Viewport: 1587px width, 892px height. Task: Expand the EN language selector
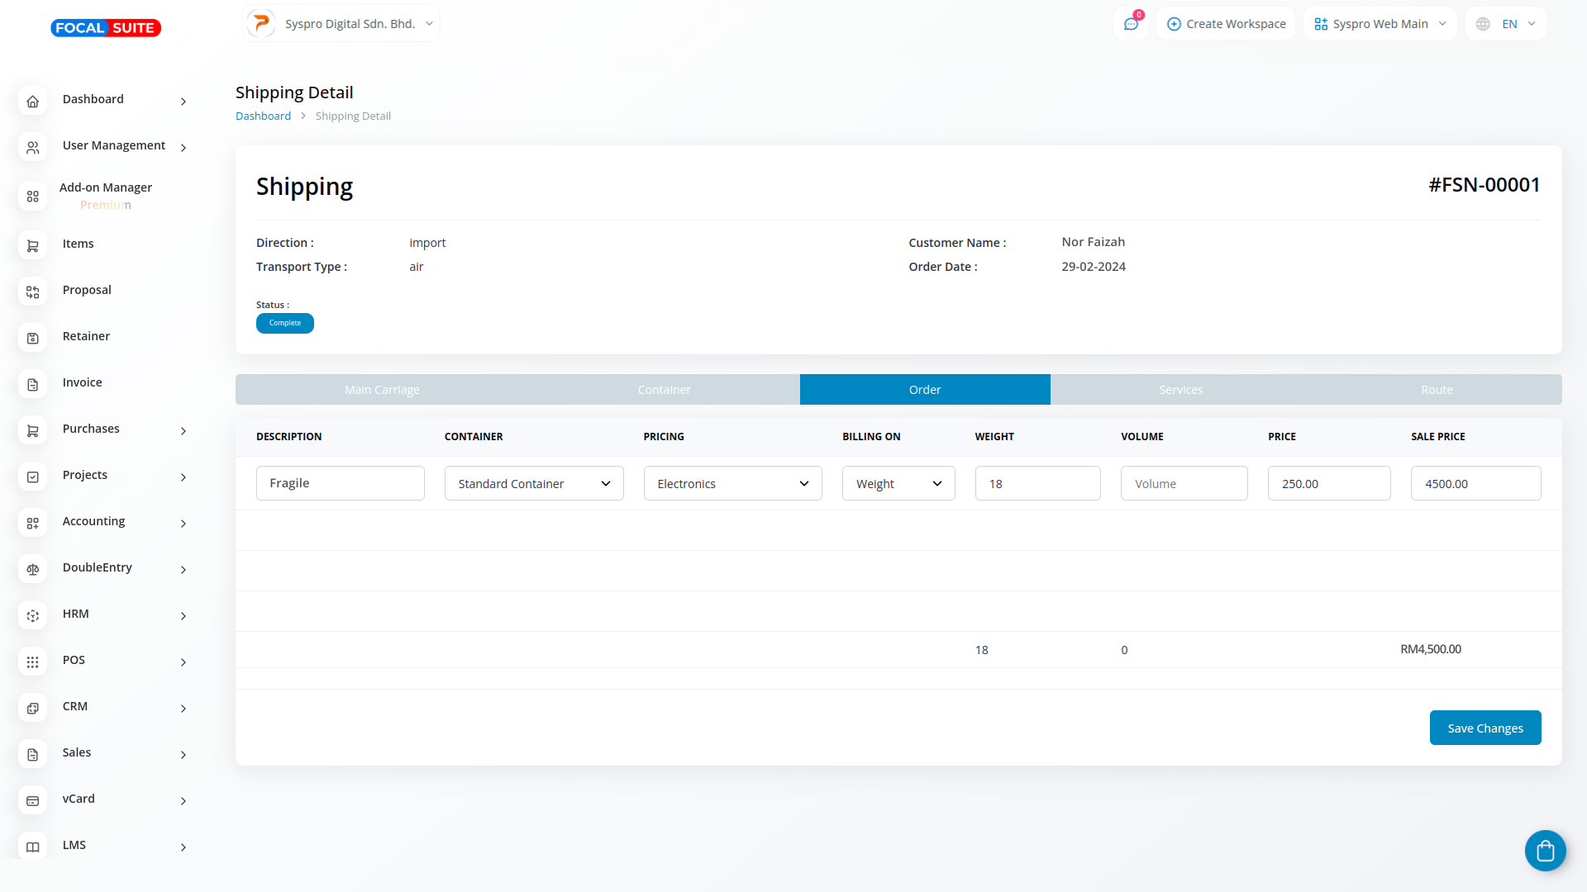point(1506,24)
